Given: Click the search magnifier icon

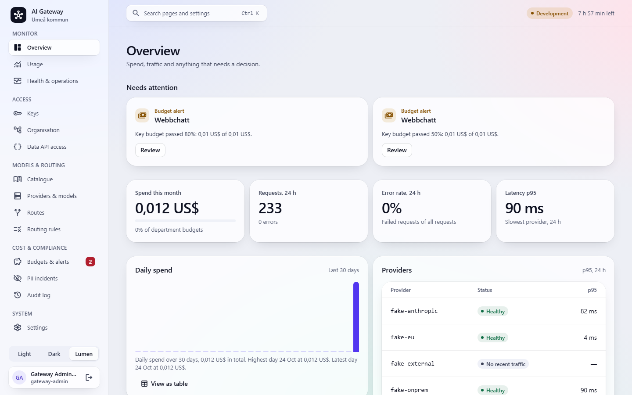Looking at the screenshot, I should coord(136,13).
